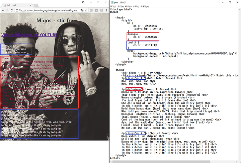This screenshot has width=241, height=163.
Task: Click the '</style>' tag in Notepad
Action: click(x=127, y=62)
